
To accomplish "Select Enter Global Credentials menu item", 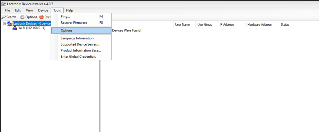I will coord(78,56).
